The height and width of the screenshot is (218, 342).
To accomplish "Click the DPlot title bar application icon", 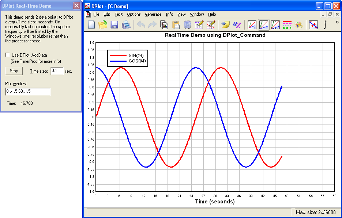I will [x=87, y=6].
